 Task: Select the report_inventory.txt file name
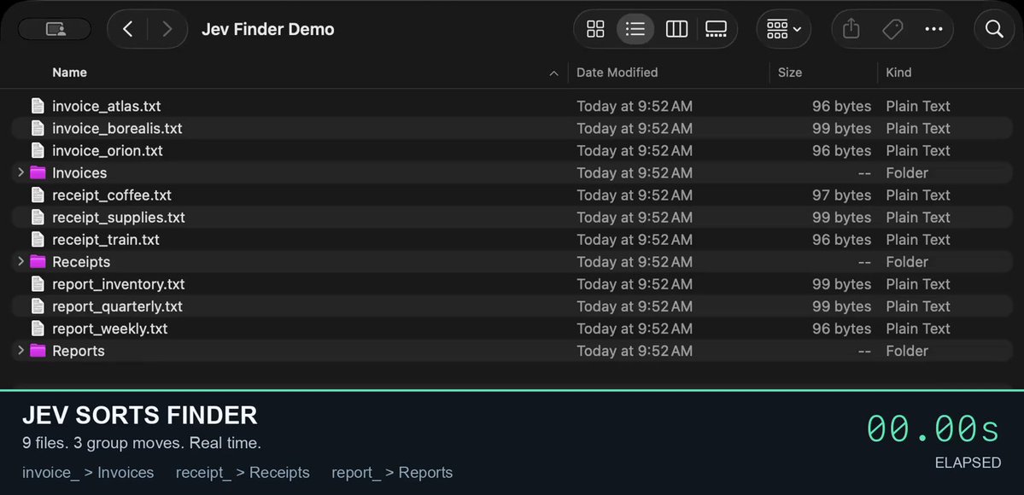coord(118,283)
